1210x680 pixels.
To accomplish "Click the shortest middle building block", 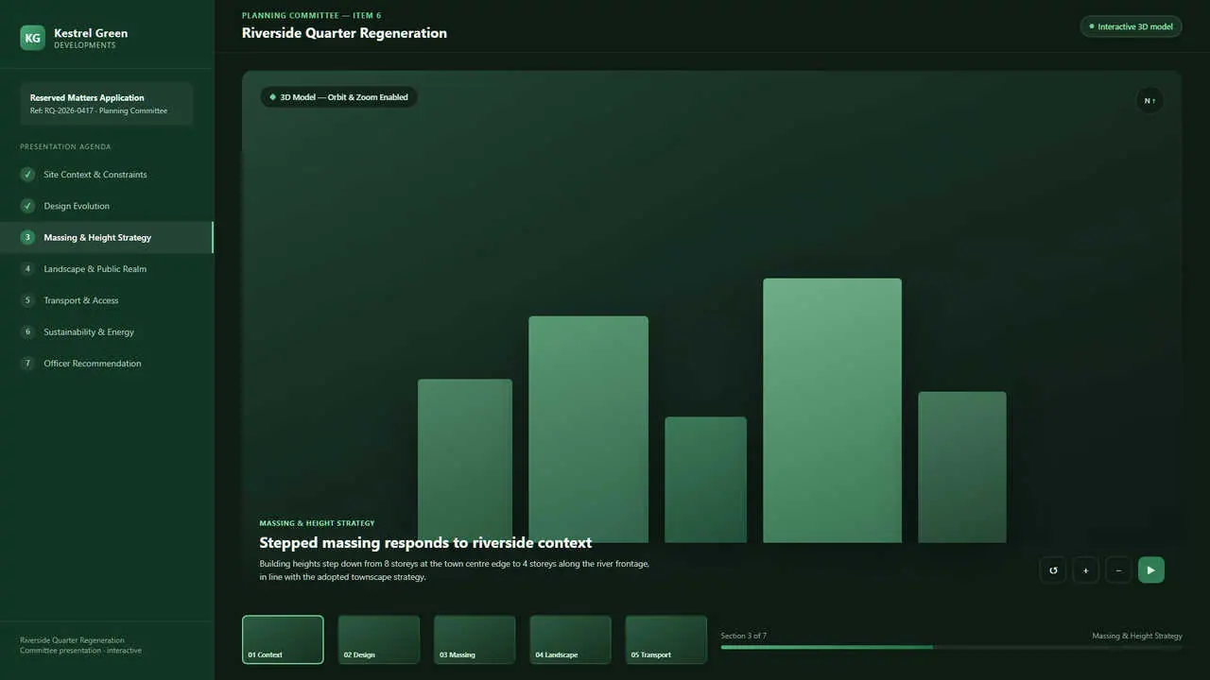I will pyautogui.click(x=705, y=480).
